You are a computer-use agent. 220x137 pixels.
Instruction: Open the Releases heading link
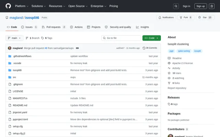pyautogui.click(x=174, y=98)
